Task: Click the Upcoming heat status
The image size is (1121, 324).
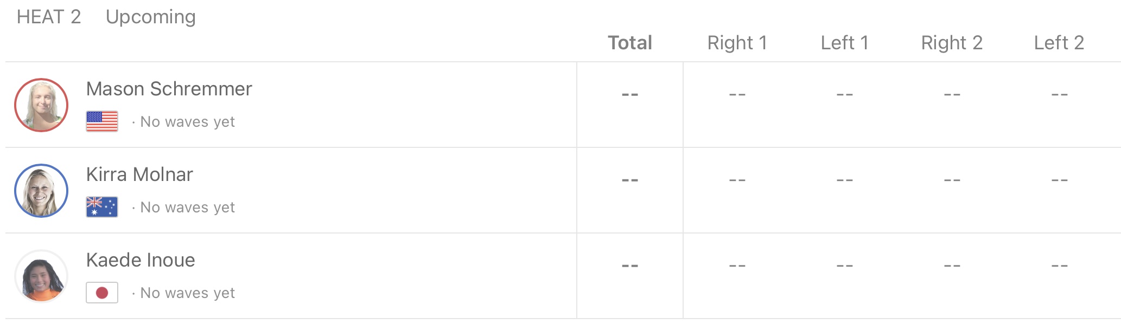Action: (x=150, y=17)
